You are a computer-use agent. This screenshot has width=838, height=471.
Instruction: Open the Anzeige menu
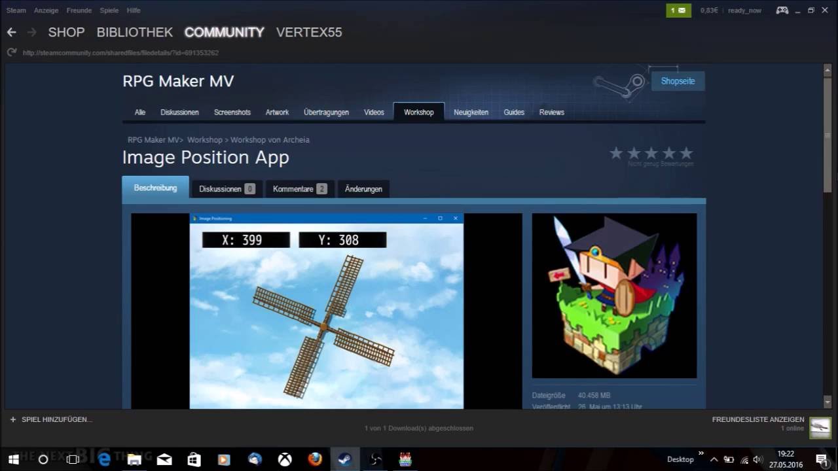coord(46,10)
